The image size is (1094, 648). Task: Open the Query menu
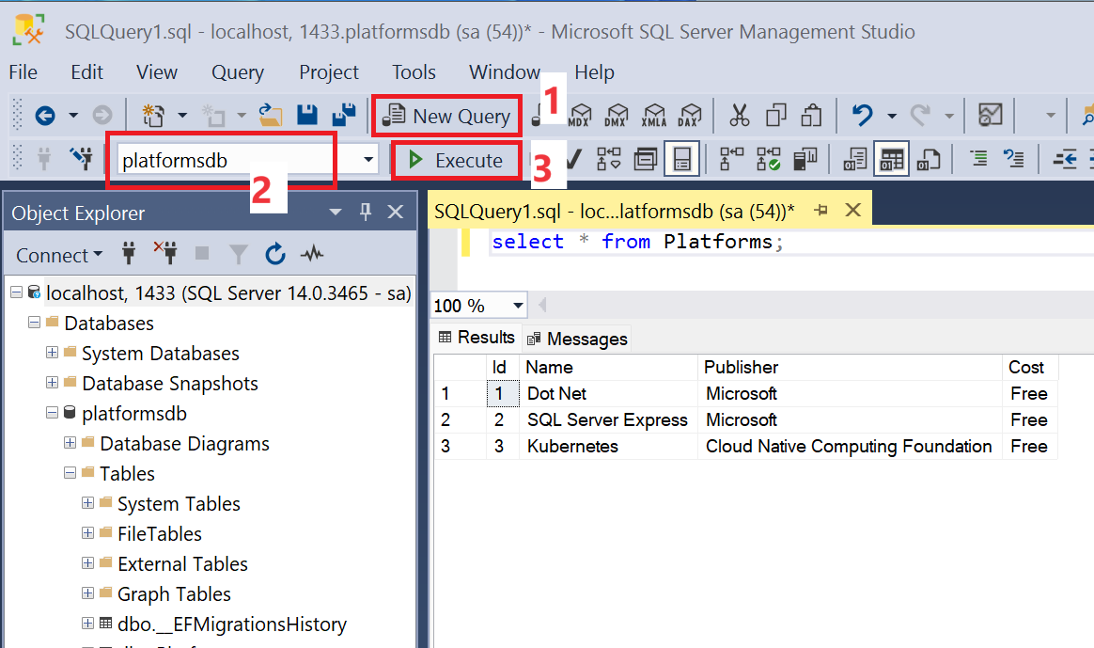click(x=237, y=72)
